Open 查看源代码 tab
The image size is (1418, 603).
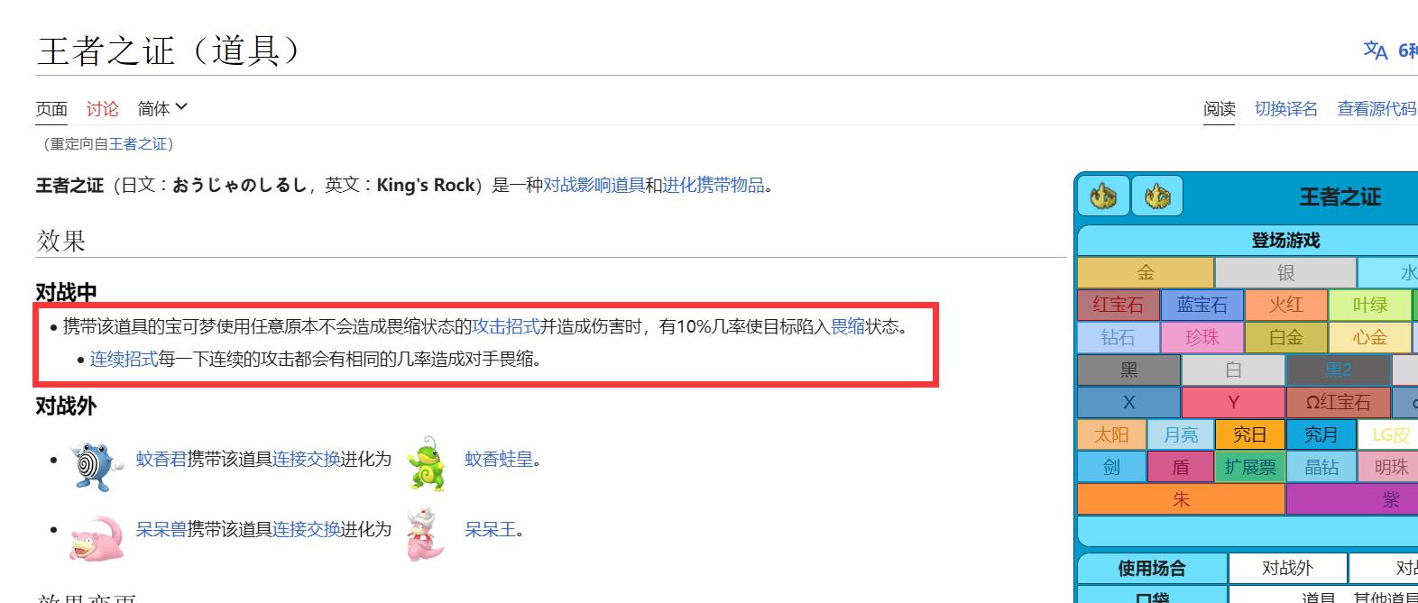click(1377, 109)
